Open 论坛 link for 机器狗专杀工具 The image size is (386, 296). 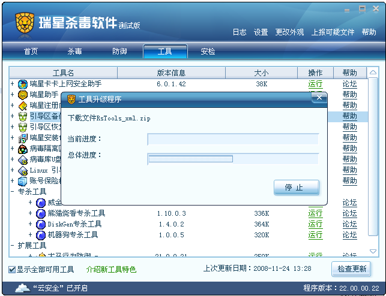pos(349,235)
